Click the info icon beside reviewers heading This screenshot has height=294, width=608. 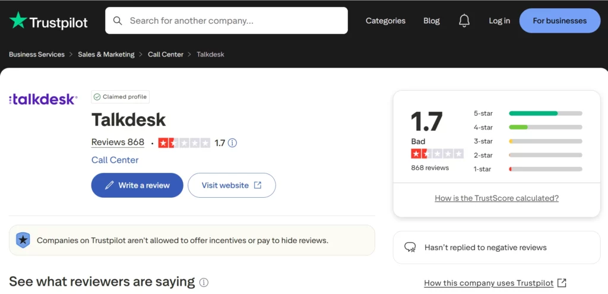click(204, 282)
